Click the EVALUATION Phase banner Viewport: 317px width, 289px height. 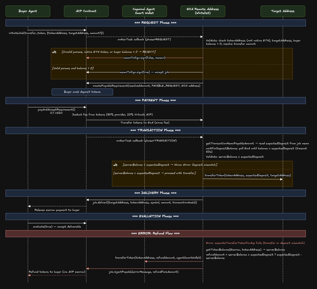(156, 216)
